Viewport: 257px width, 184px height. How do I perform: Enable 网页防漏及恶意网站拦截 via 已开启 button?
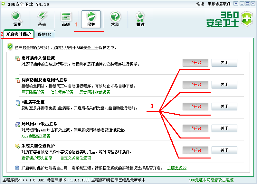click(195, 85)
